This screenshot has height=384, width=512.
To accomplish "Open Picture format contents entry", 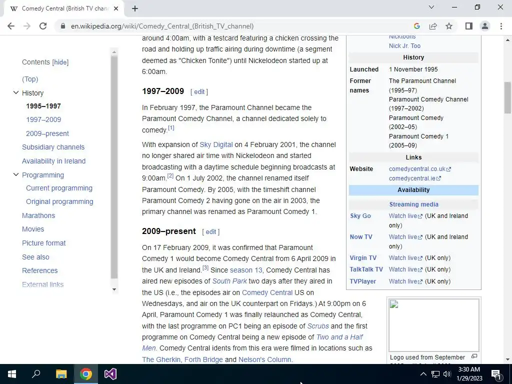I will coord(44,243).
